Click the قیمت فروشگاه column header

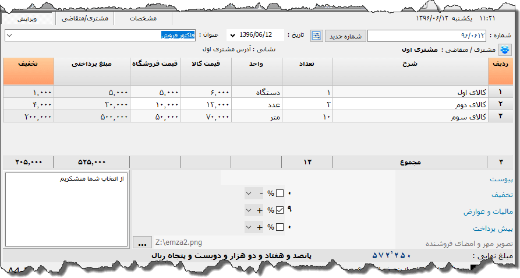point(155,71)
